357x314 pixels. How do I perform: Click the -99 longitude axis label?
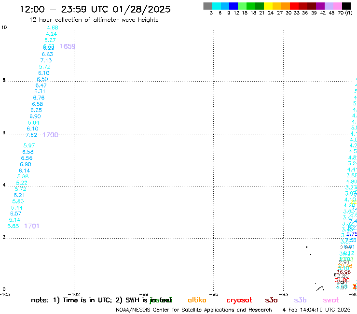[144, 294]
